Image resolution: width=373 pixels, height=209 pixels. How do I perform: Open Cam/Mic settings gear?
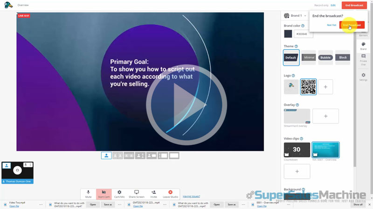point(119,194)
